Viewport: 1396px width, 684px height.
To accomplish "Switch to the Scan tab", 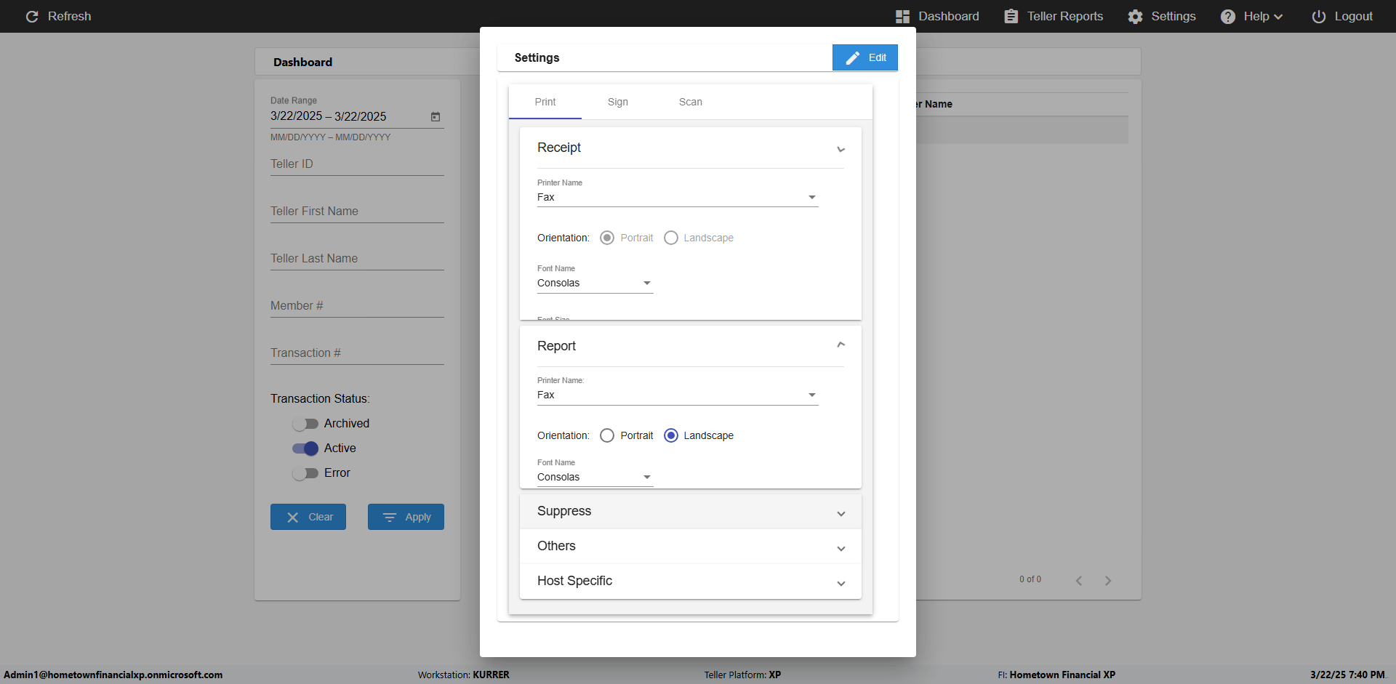I will pos(691,102).
